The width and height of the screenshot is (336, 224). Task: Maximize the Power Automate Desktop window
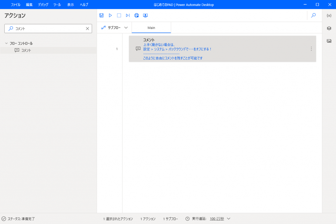[317, 5]
